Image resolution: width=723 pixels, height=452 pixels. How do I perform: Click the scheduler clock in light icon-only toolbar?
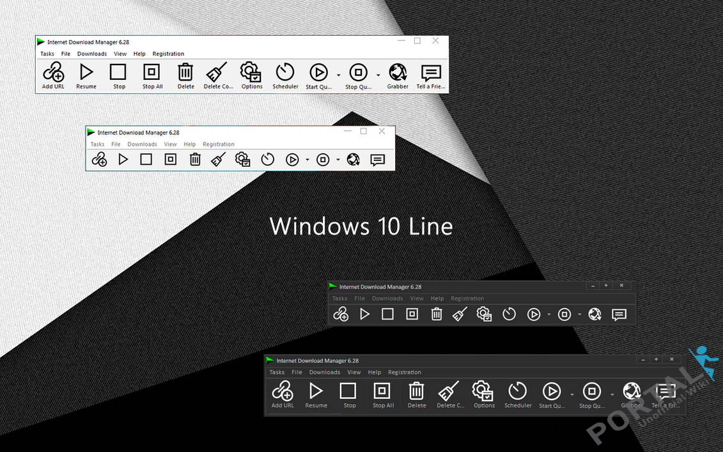click(x=267, y=160)
